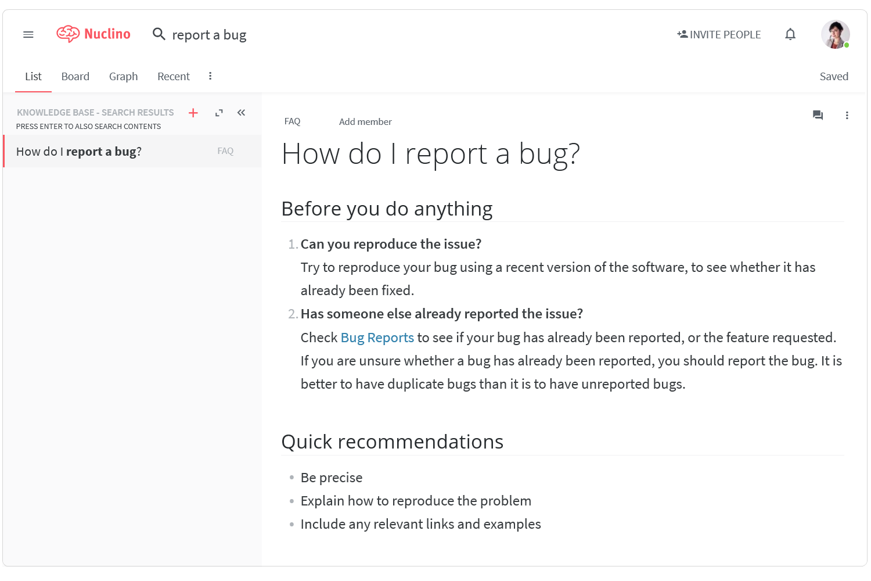
Task: Click the search field with 'report a bug'
Action: coord(209,35)
